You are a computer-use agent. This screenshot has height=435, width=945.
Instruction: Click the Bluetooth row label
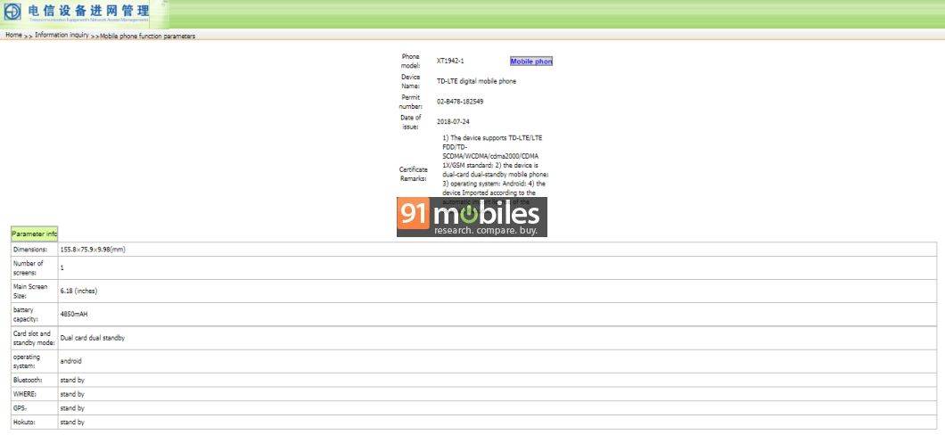[27, 380]
